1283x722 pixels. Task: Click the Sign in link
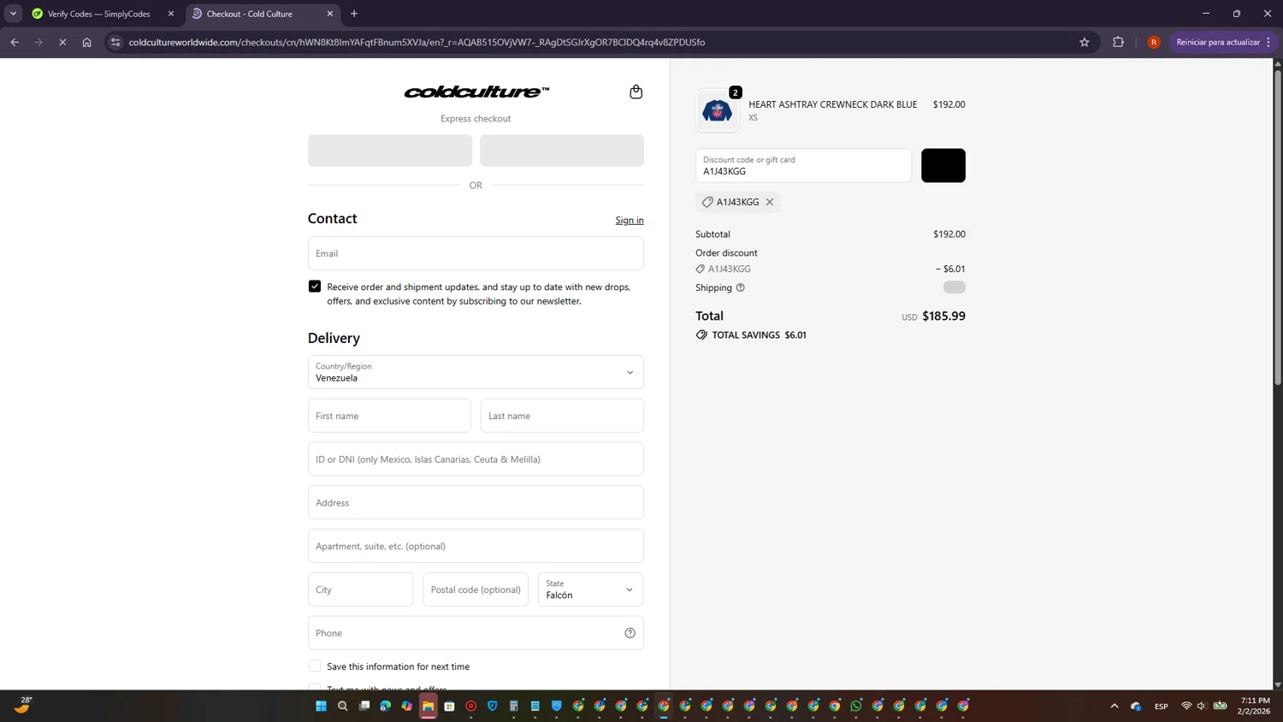click(x=630, y=221)
